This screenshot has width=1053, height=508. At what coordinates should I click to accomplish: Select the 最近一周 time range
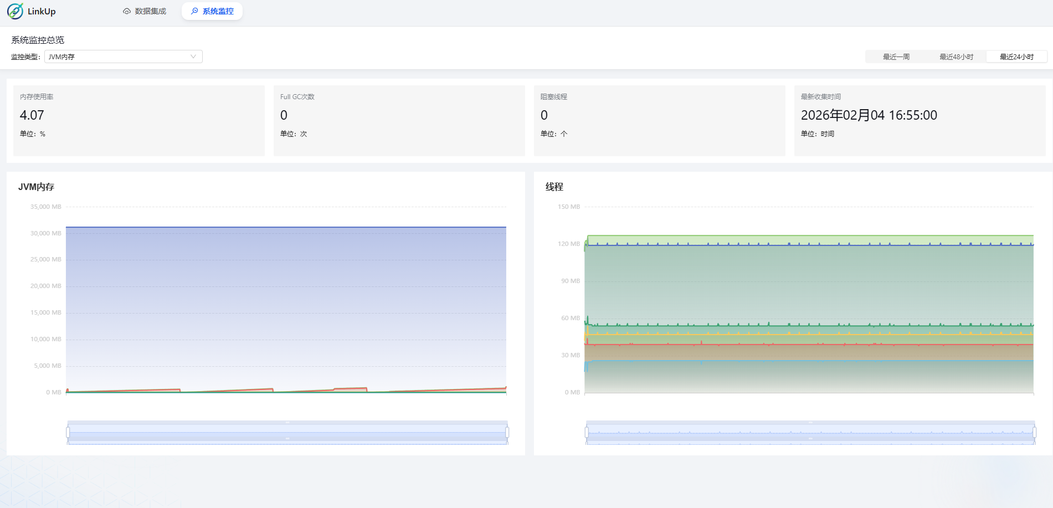click(x=896, y=57)
